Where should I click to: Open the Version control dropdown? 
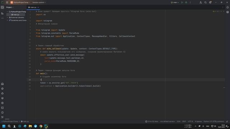[x=39, y=3]
